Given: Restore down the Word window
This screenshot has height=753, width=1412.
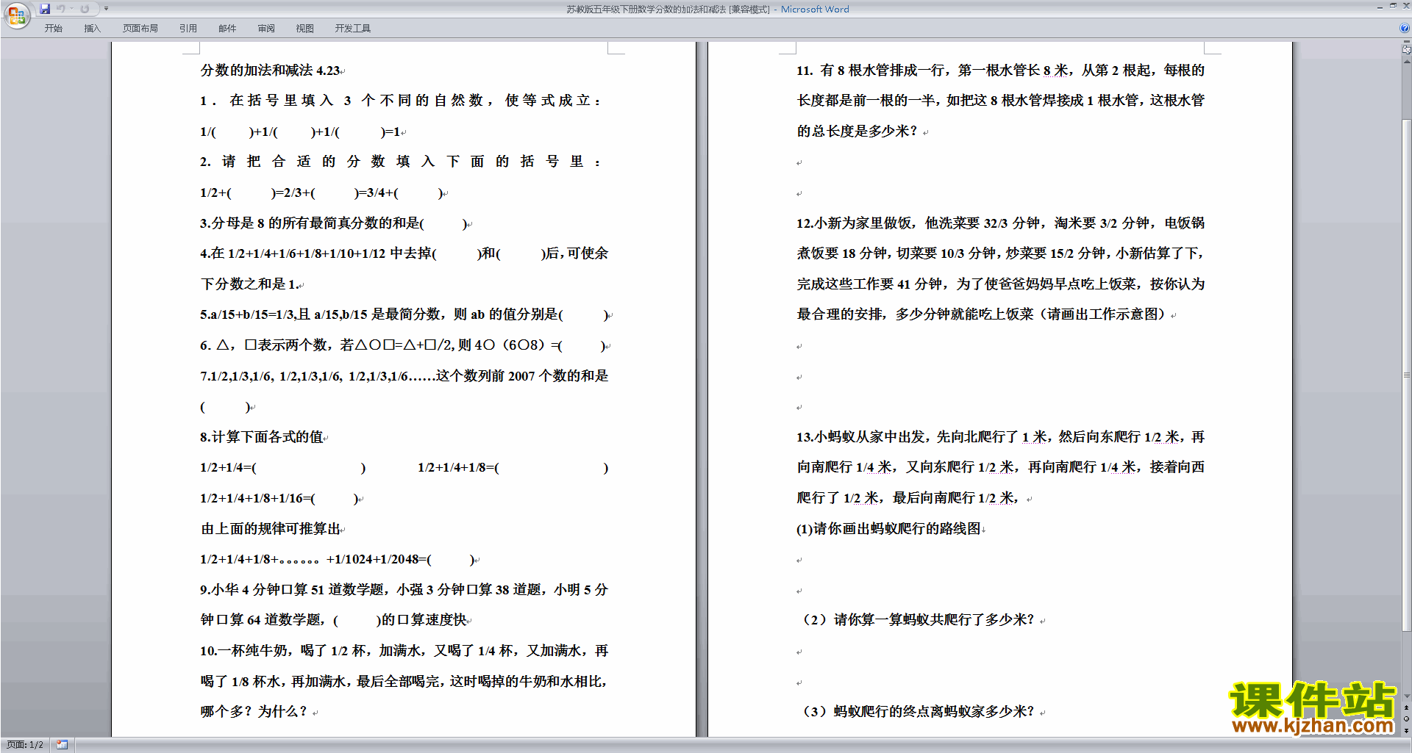Looking at the screenshot, I should 1393,7.
